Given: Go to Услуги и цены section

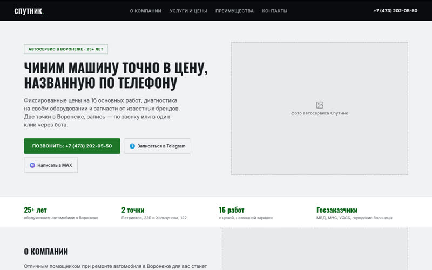Looking at the screenshot, I should (x=188, y=11).
